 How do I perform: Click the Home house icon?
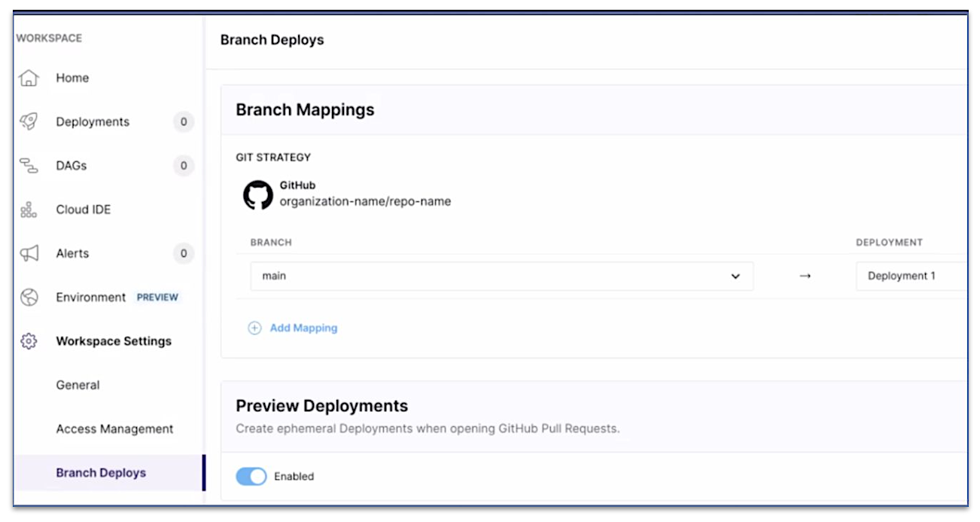(29, 78)
